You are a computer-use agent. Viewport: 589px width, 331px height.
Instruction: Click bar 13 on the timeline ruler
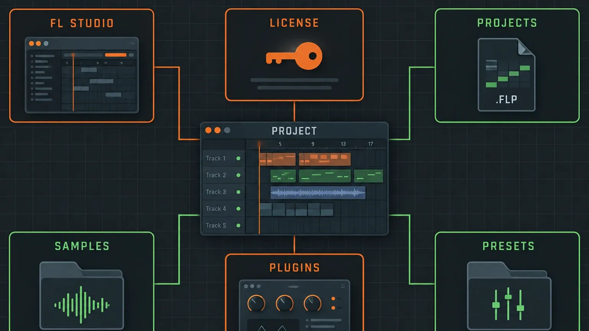pos(343,144)
